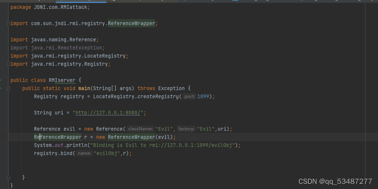
Task: Click the 'name:' inlay hint in bind call
Action: tap(84, 153)
